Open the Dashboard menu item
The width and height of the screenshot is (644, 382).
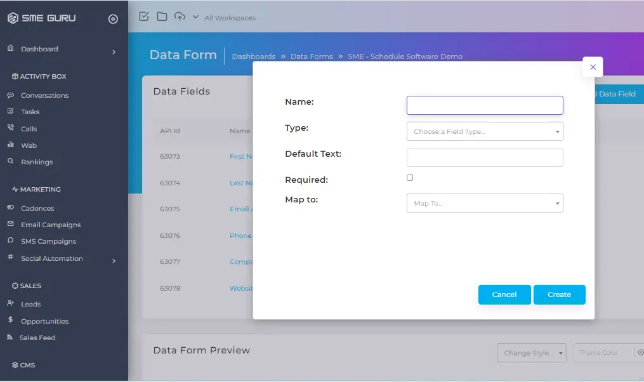click(39, 49)
